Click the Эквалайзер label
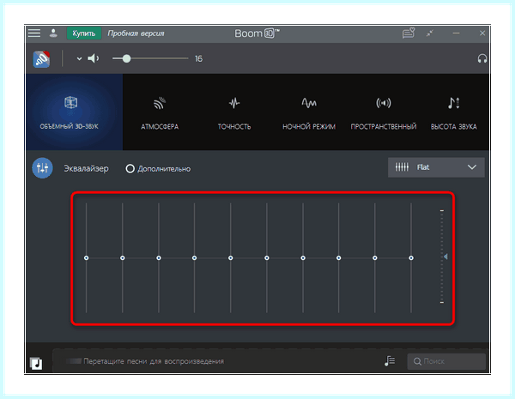Screen dimensions: 515x399 click(86, 168)
